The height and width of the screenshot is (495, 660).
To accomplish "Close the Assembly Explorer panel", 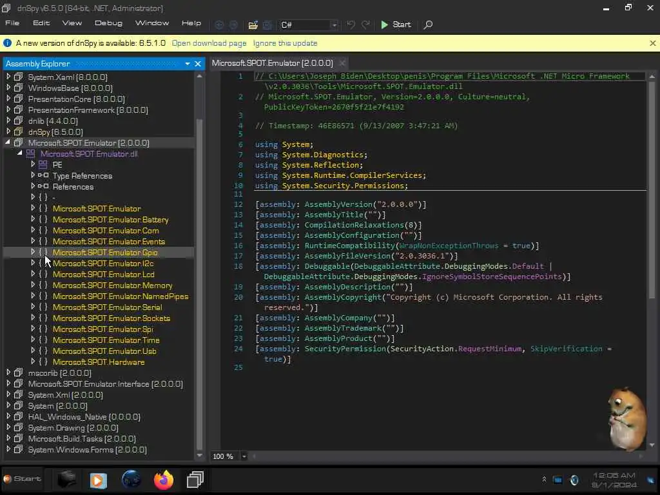I will (198, 64).
